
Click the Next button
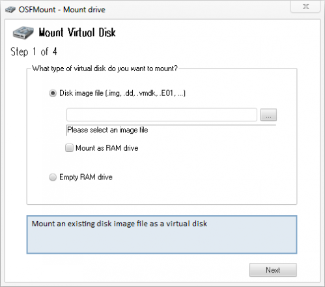(x=273, y=270)
